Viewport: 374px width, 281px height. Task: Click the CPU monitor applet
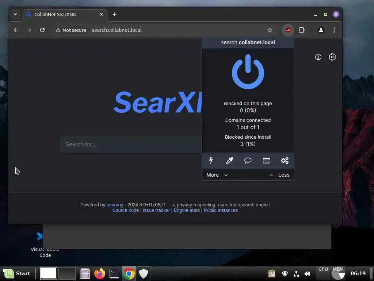point(323,273)
